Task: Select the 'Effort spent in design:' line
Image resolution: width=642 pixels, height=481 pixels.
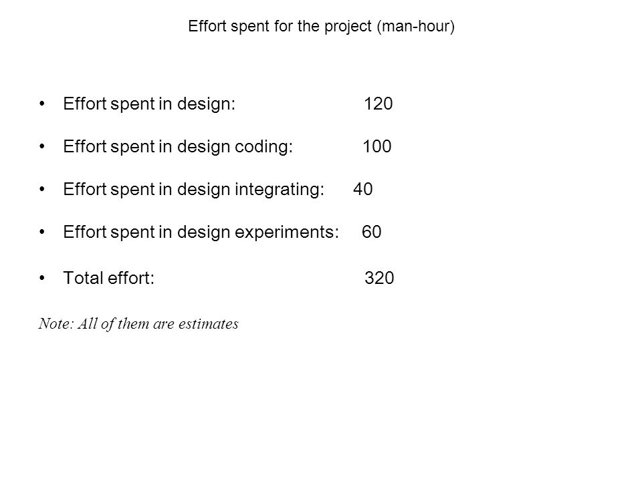Action: (149, 104)
